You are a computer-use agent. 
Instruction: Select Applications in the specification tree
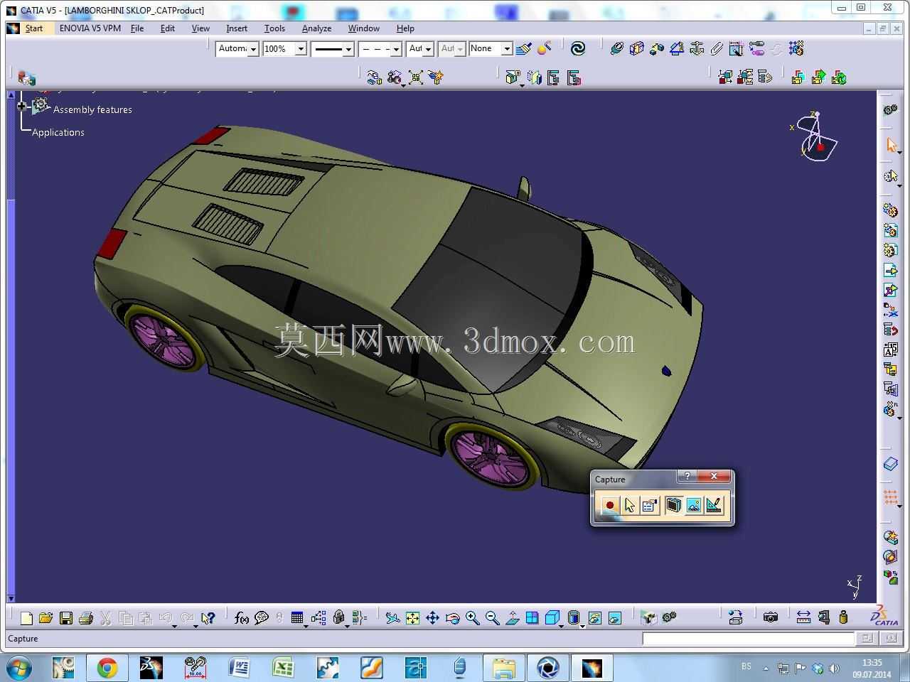click(x=58, y=132)
